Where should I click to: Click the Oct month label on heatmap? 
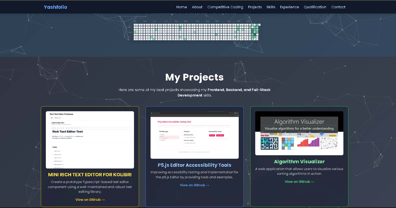198,21
